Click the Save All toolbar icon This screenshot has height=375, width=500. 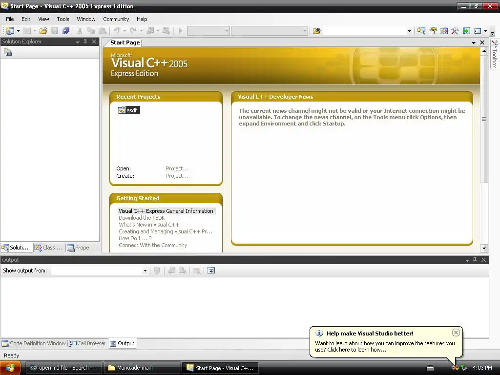(66, 31)
